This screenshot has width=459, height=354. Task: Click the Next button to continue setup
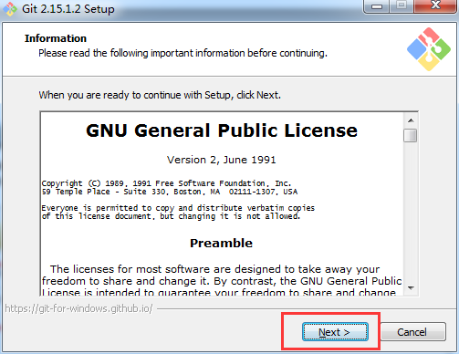coord(335,332)
